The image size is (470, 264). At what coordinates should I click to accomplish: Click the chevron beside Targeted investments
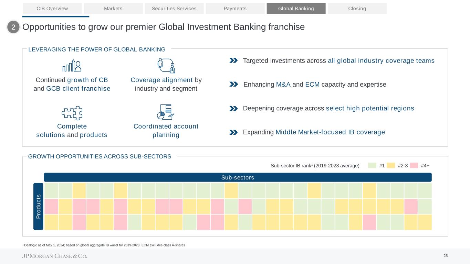click(x=233, y=60)
